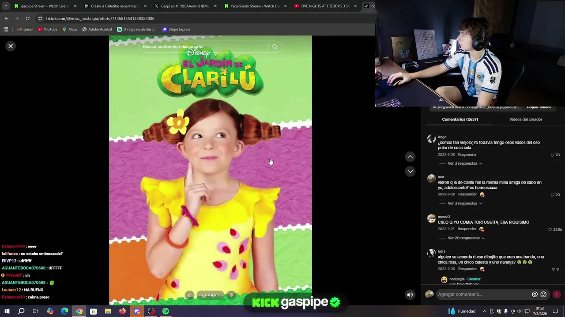Open the Windows Start menu
This screenshot has height=317, width=565.
(7, 311)
